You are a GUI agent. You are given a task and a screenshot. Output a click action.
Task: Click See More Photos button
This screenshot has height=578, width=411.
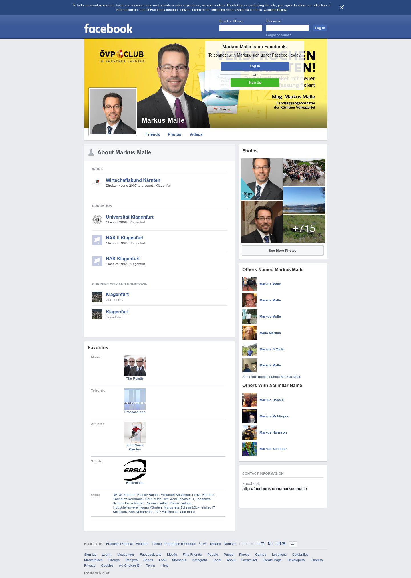click(x=283, y=251)
